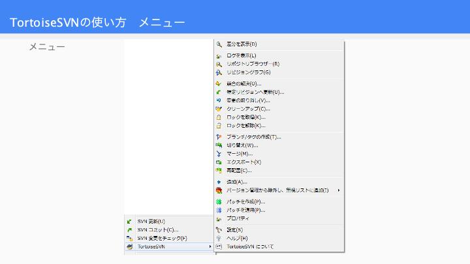Click the export icon beside エクスポート(X)
The height and width of the screenshot is (264, 470).
[x=219, y=162]
